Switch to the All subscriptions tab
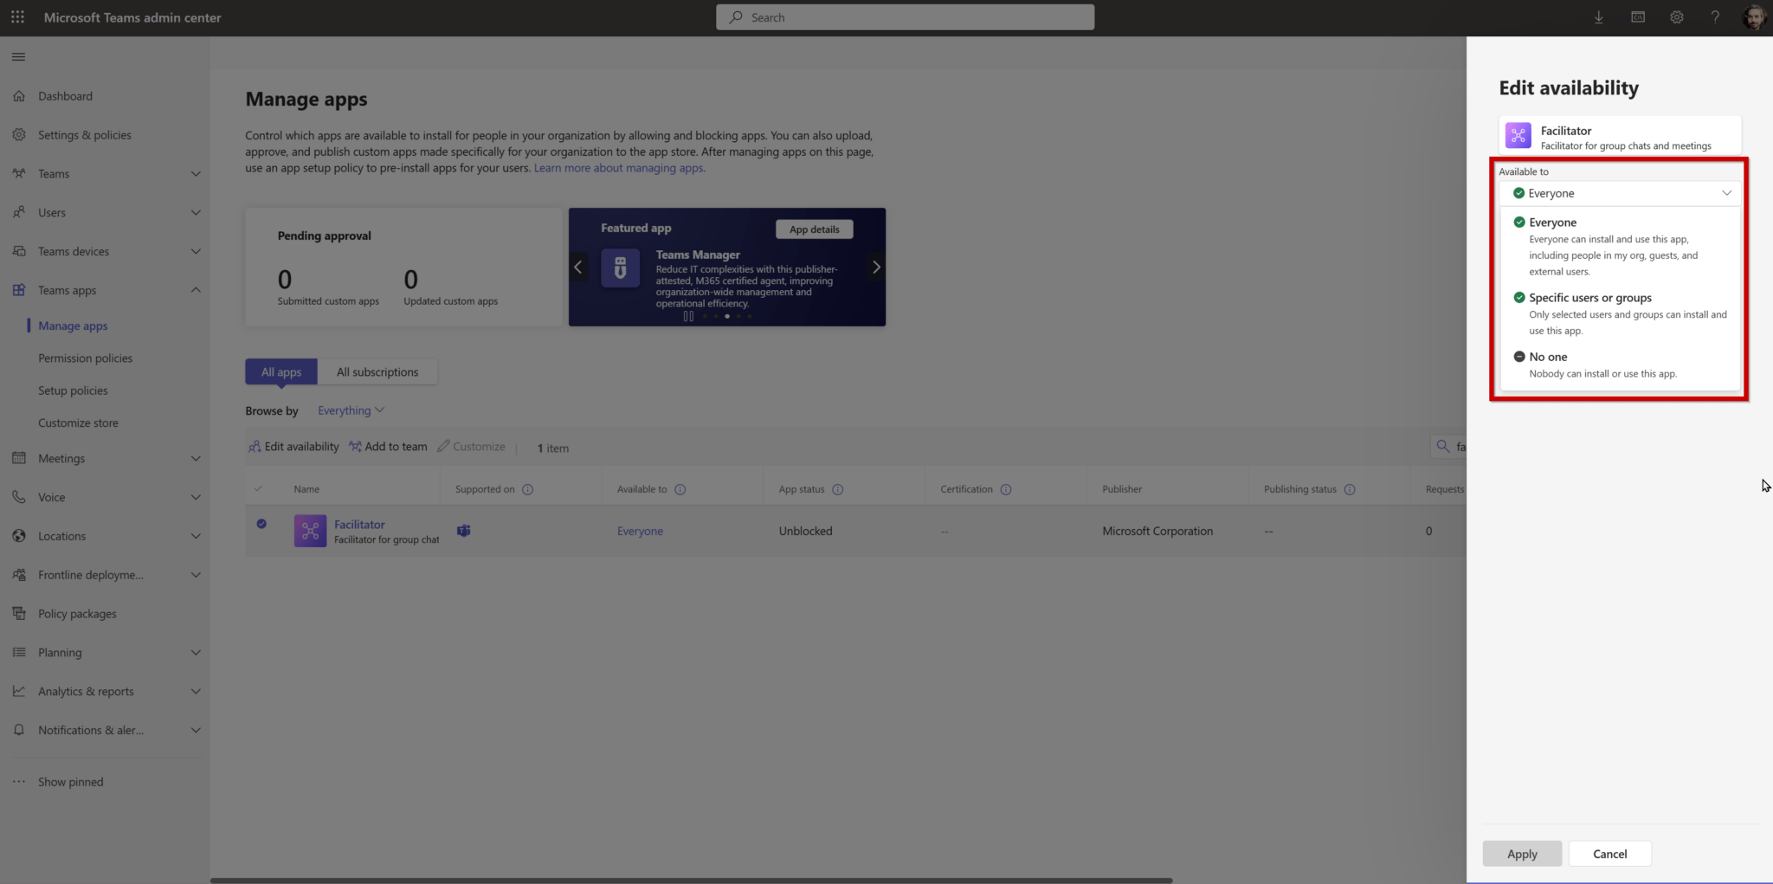Screen dimensions: 1773x884 [378, 371]
